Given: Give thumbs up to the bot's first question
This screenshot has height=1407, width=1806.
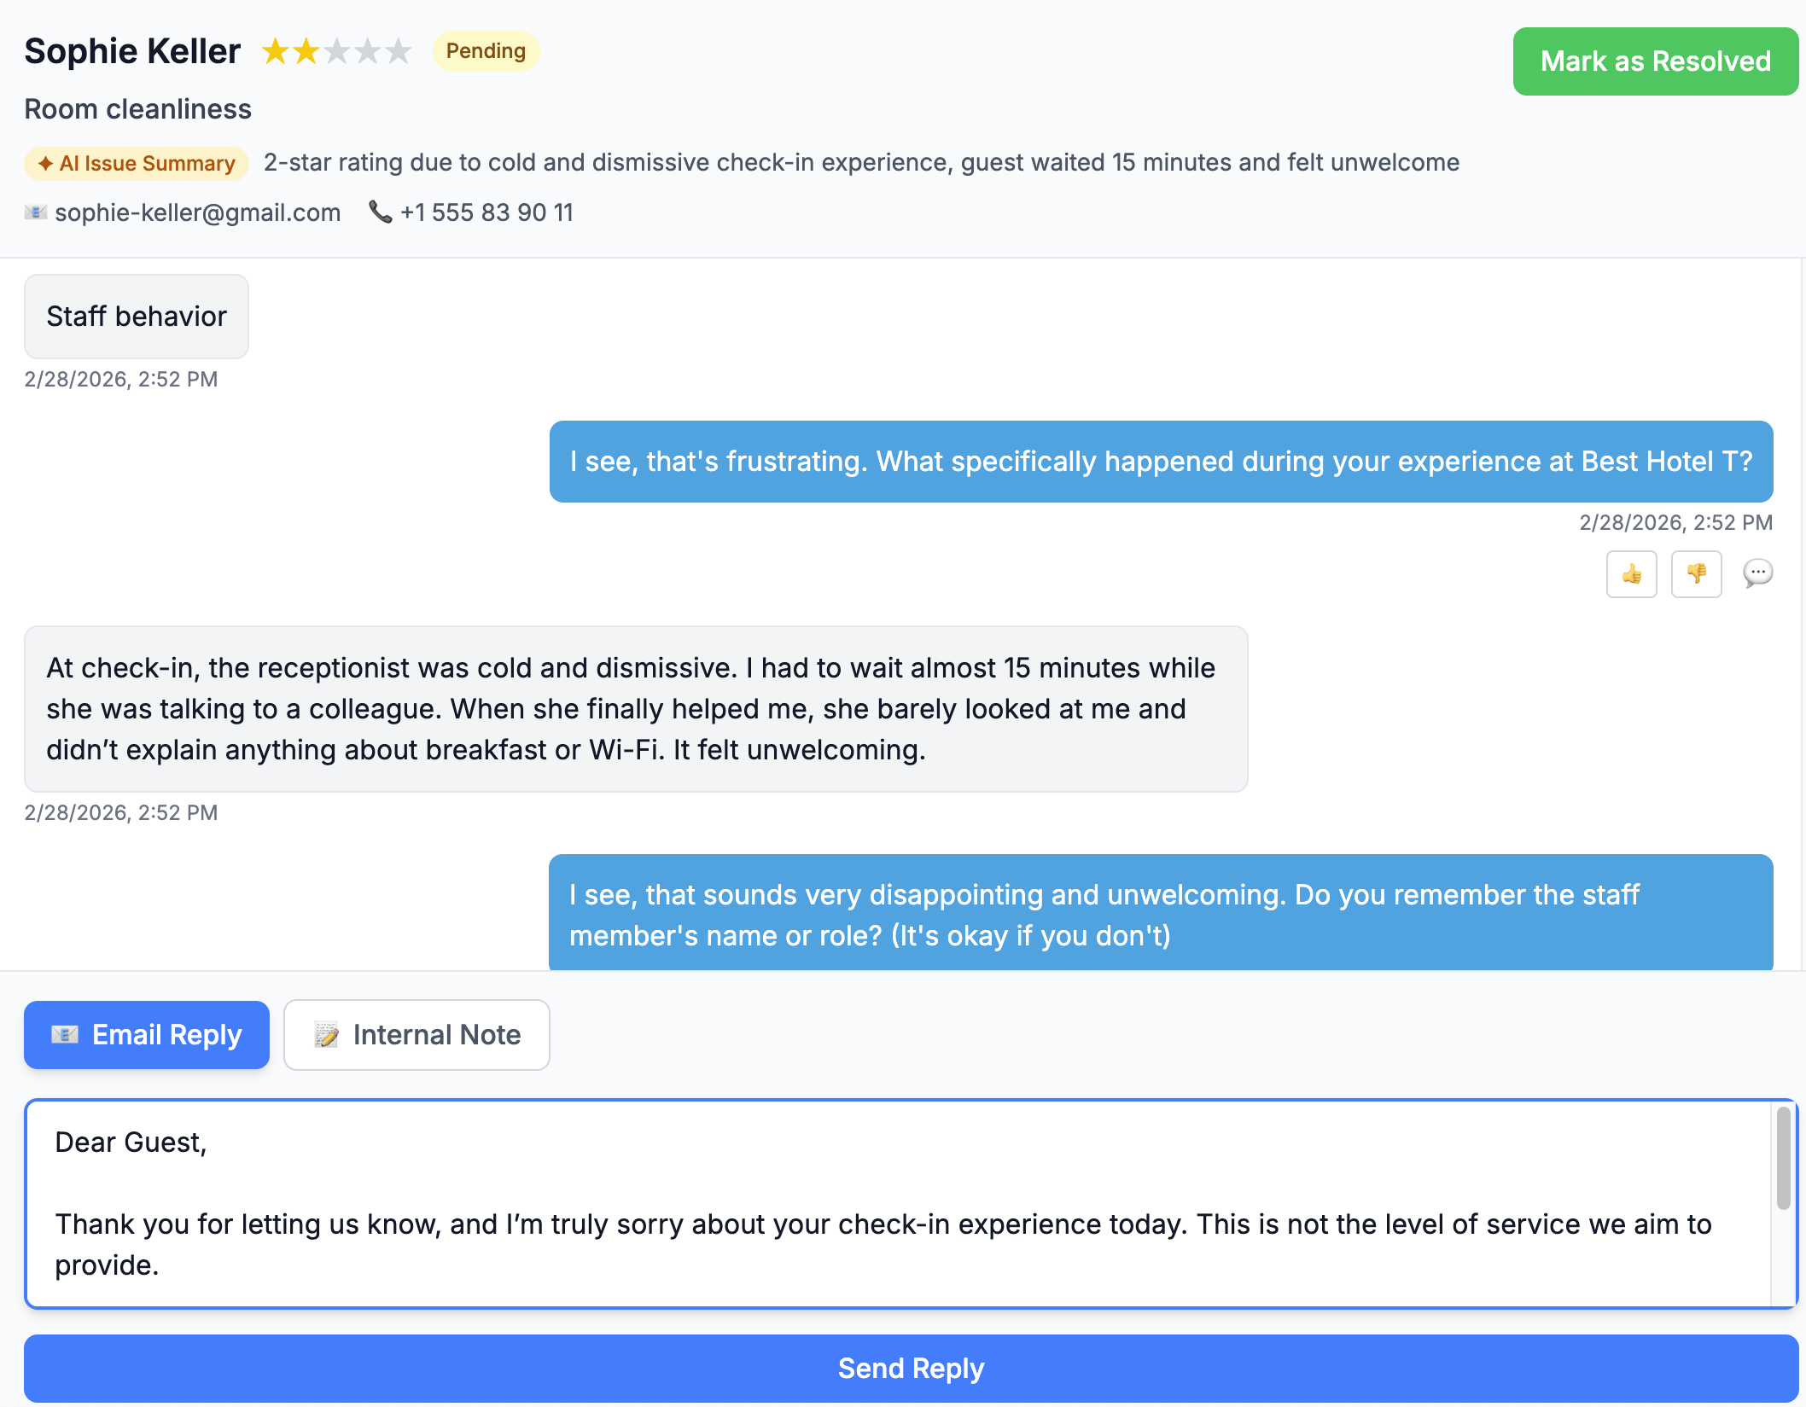Looking at the screenshot, I should point(1631,574).
